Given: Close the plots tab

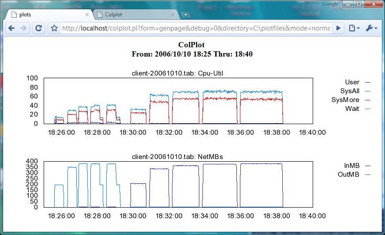Looking at the screenshot, I should coord(87,15).
